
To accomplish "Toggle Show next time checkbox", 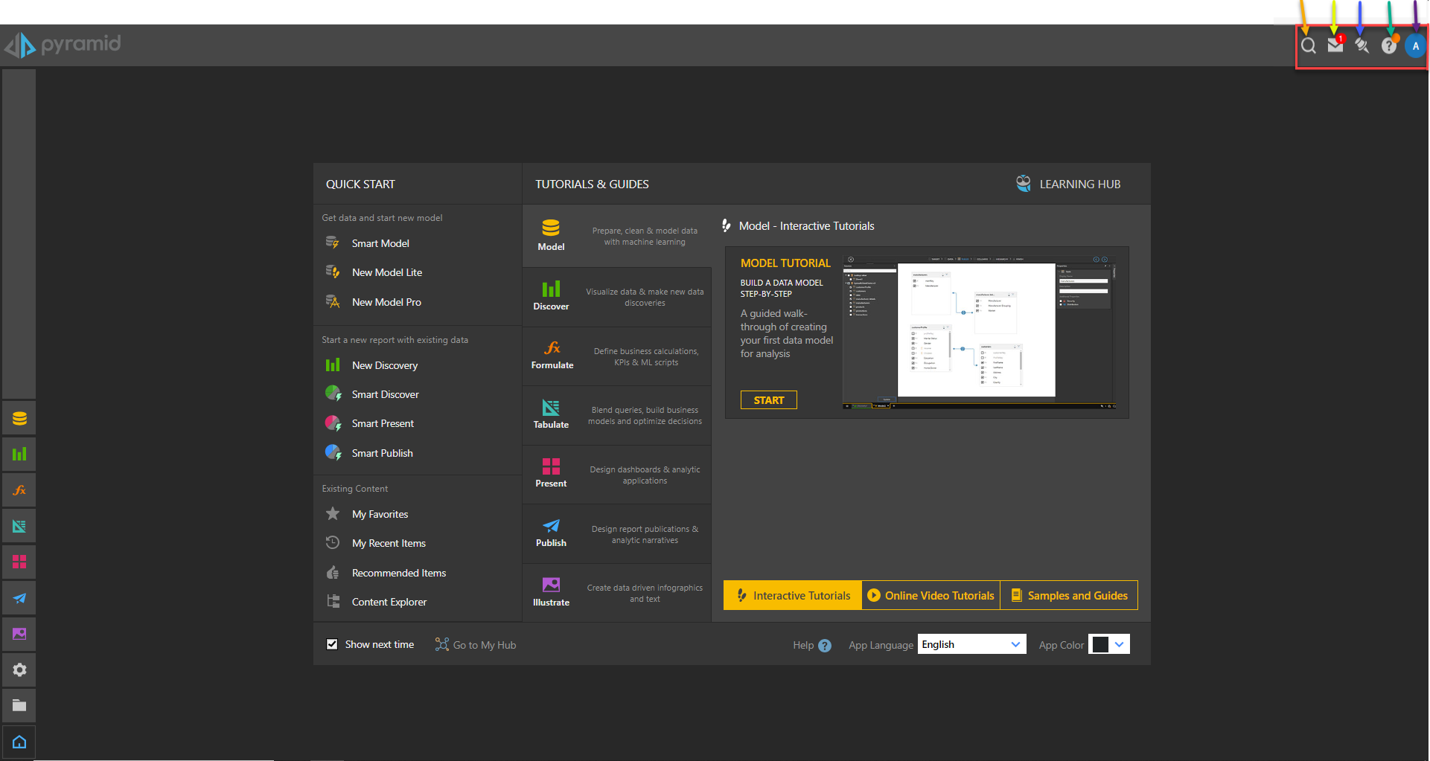I will coord(332,644).
